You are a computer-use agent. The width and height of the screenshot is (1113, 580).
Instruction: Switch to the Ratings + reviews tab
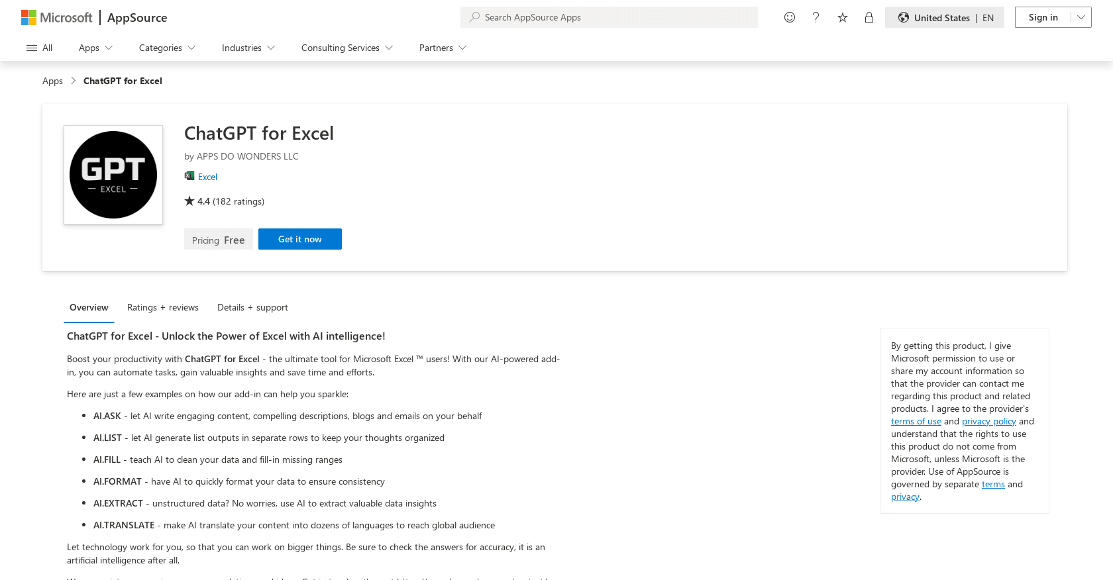[x=162, y=307]
